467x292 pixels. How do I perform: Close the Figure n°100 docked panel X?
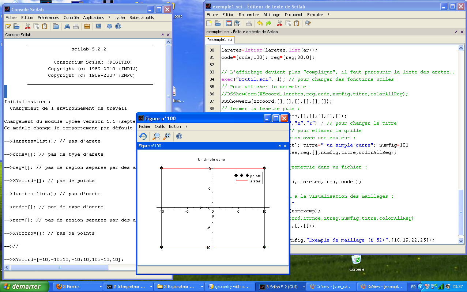tap(285, 146)
